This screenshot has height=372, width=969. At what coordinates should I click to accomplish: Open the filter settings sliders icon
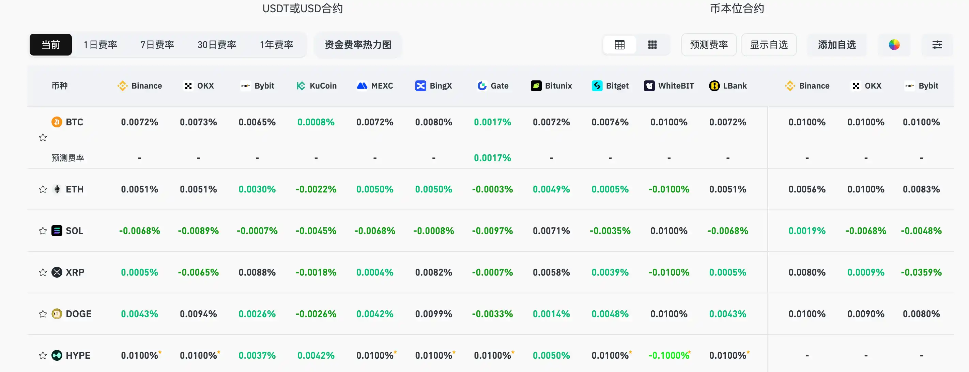pos(937,45)
